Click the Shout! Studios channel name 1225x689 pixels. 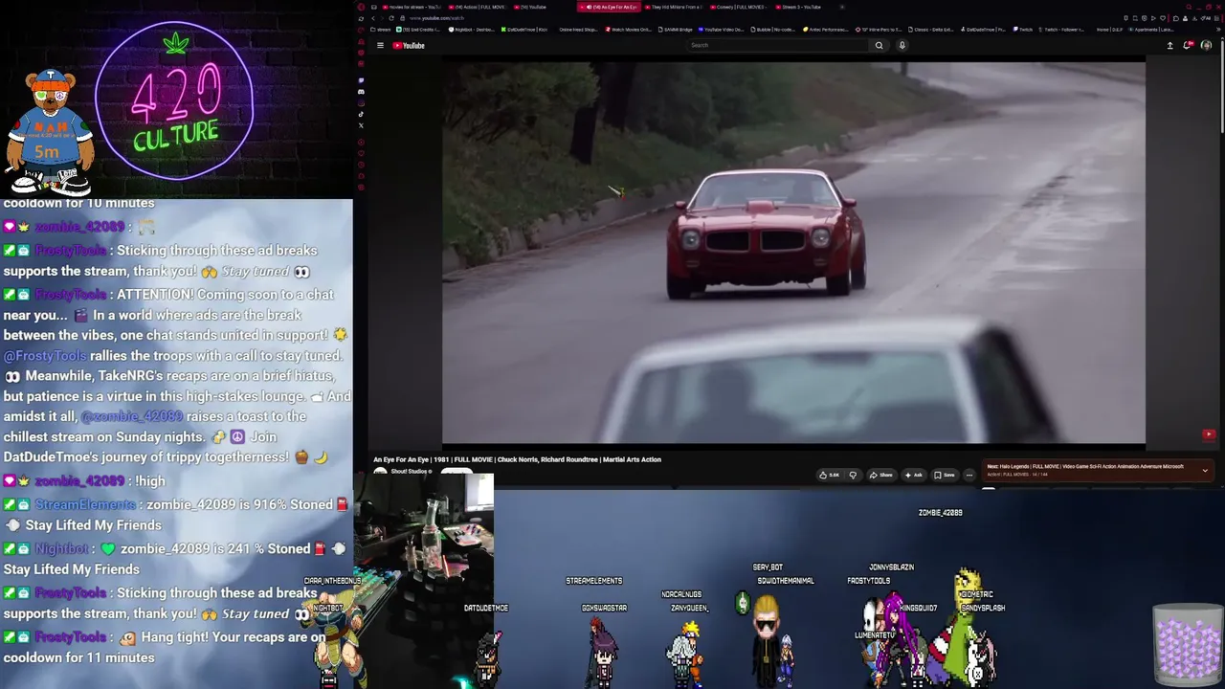(411, 472)
